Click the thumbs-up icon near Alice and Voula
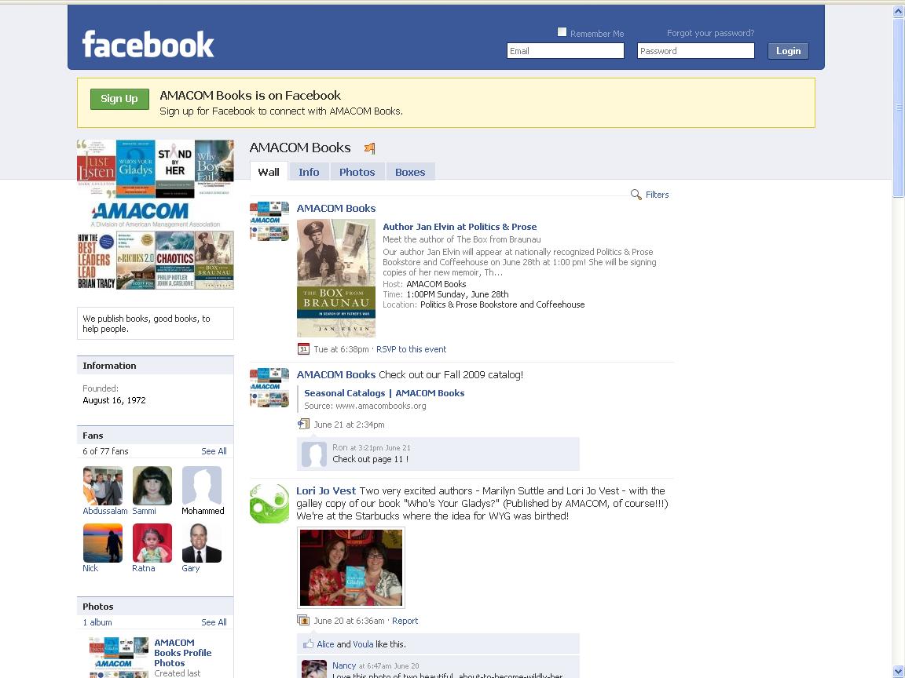 tap(307, 643)
